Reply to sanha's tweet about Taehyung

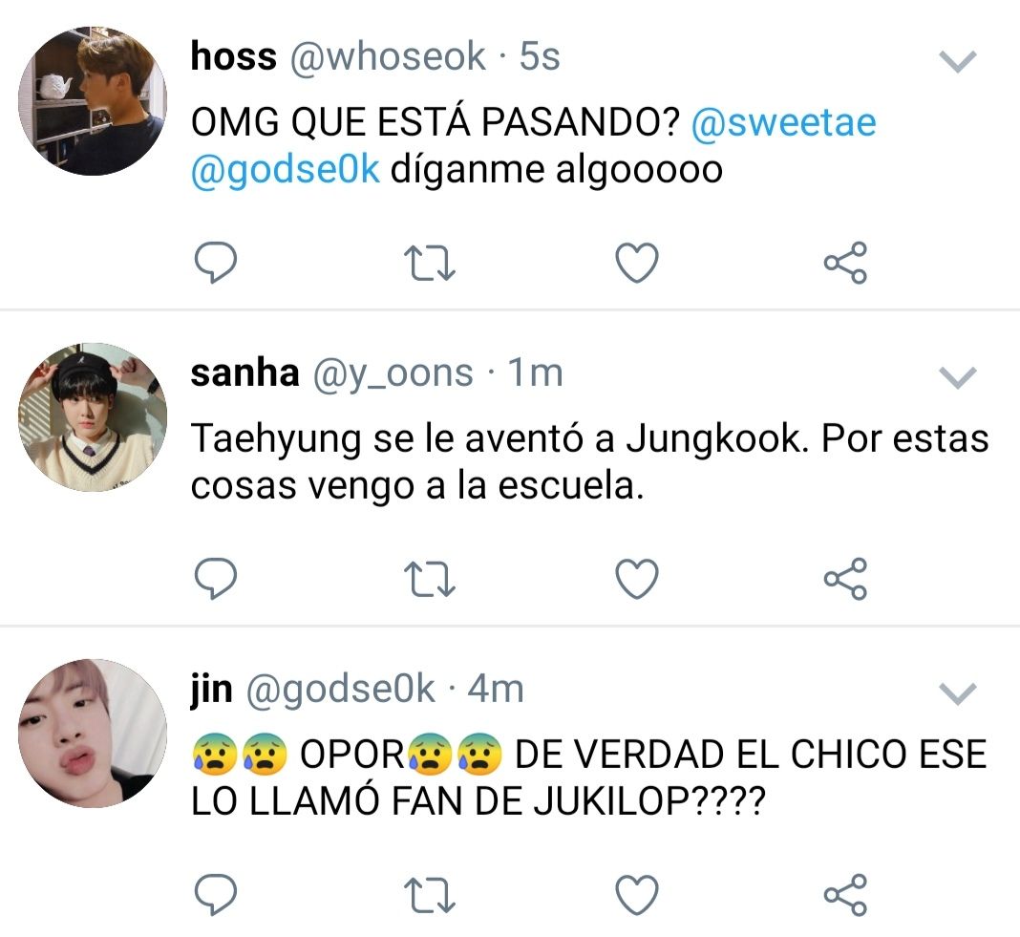pyautogui.click(x=216, y=579)
